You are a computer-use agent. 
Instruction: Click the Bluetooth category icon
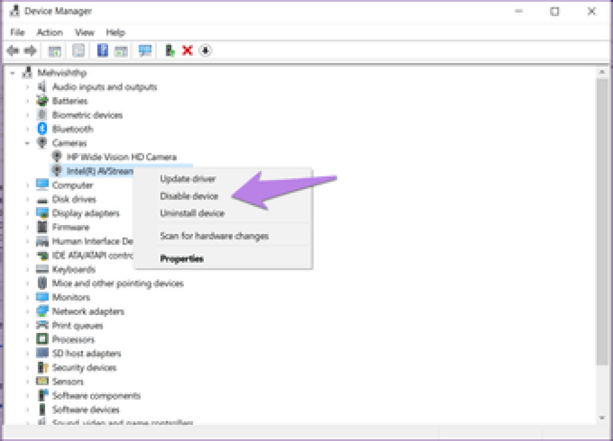coord(42,129)
